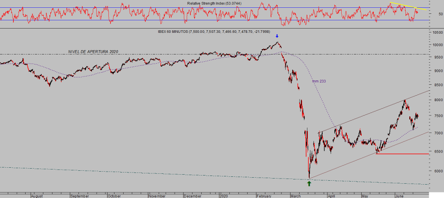This screenshot has height=198, width=444.
Task: Click the April label on the time axis
Action: click(x=332, y=196)
